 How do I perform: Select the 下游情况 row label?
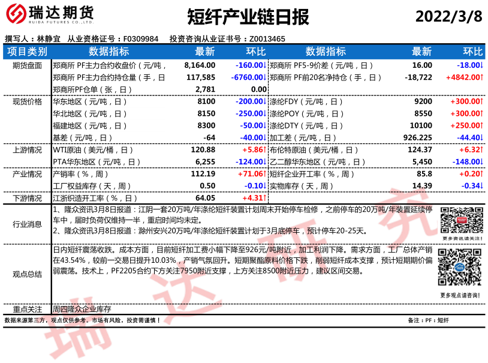click(27, 198)
